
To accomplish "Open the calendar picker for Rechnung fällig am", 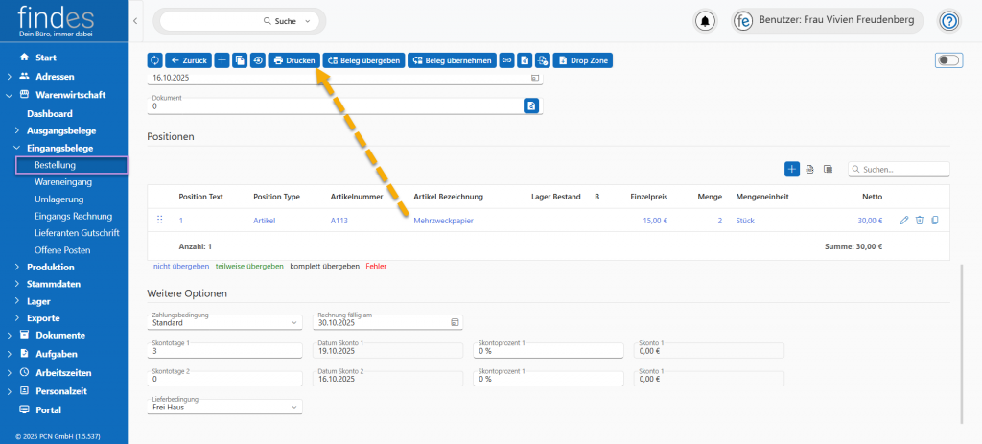I will click(455, 323).
